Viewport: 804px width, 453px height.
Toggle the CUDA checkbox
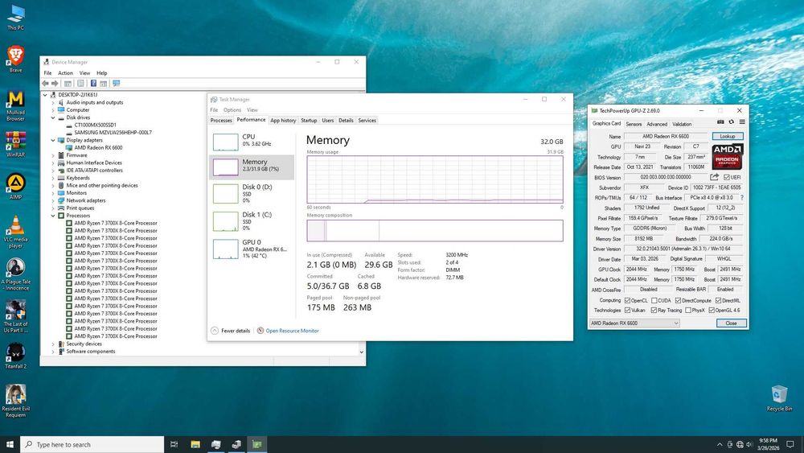pyautogui.click(x=654, y=301)
